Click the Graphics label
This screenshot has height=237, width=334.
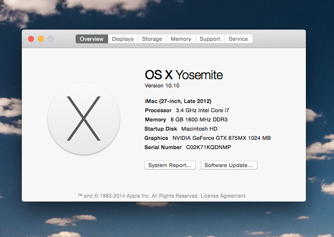pos(156,138)
